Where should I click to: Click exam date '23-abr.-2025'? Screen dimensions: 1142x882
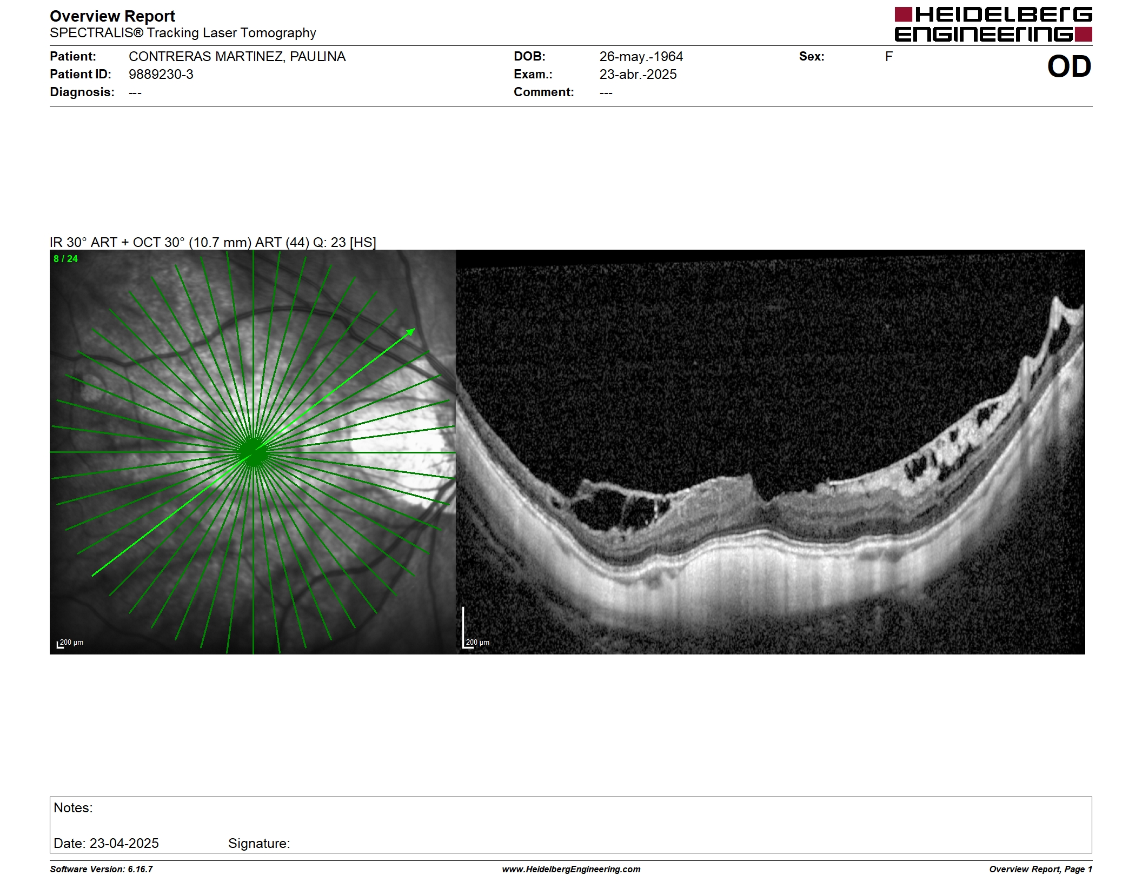coord(638,75)
